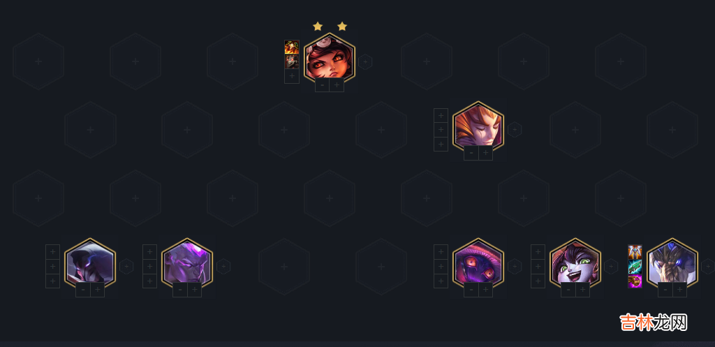Click Annie's top fiery item icon
The height and width of the screenshot is (347, 715).
click(292, 47)
